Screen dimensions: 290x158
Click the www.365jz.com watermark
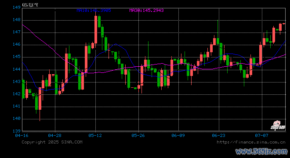(x=261, y=151)
